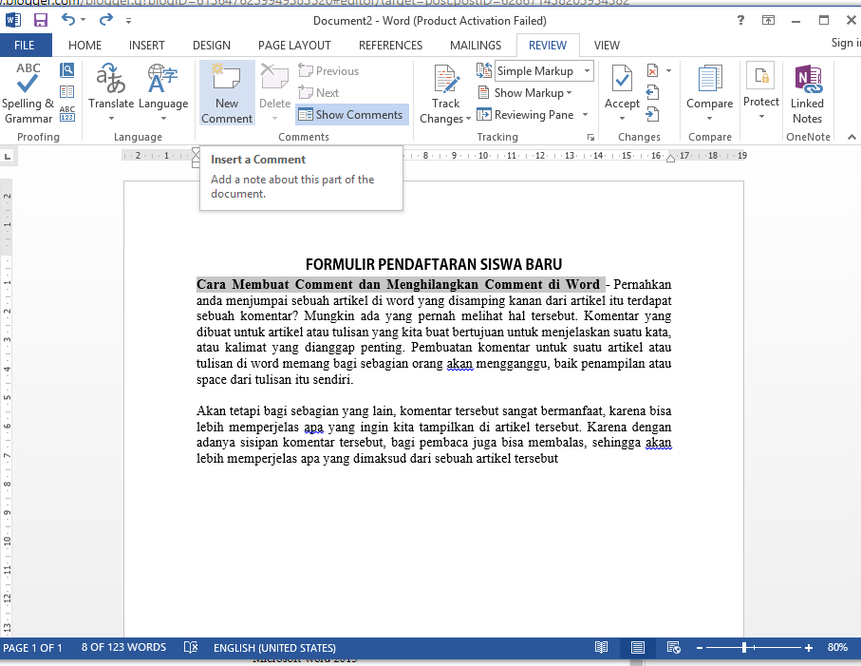Click the Accept change icon
Screen dimensions: 861x666
(x=622, y=78)
